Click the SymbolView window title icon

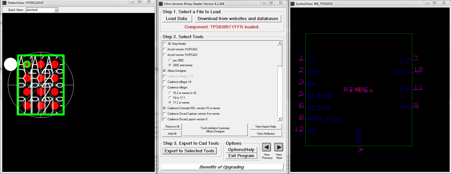(x=292, y=4)
